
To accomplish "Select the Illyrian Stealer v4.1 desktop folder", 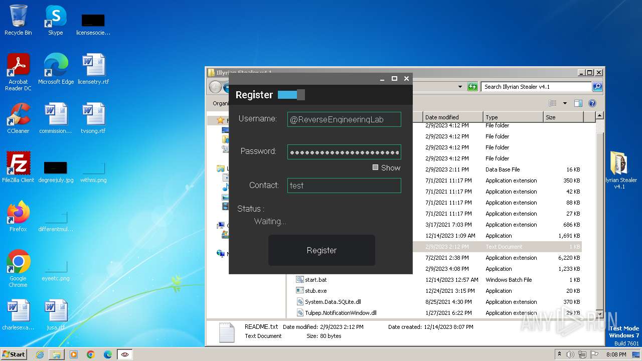I will coord(620,170).
